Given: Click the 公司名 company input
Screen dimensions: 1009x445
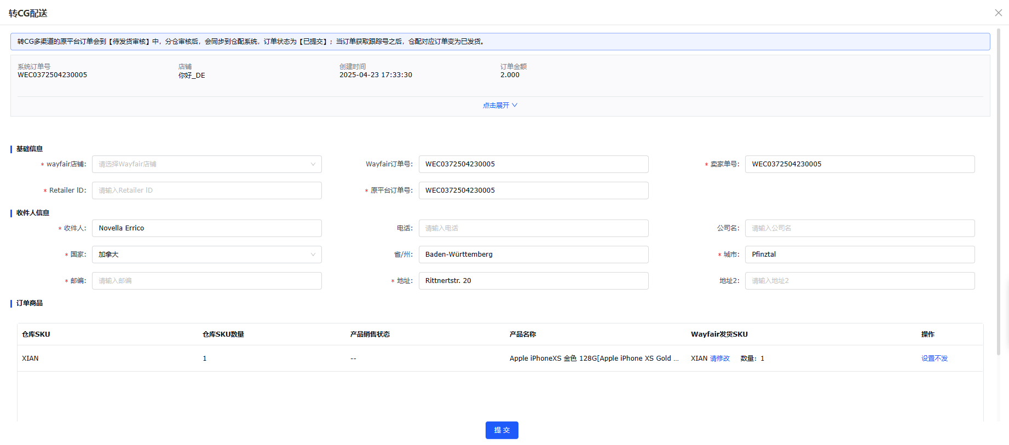Looking at the screenshot, I should click(859, 228).
